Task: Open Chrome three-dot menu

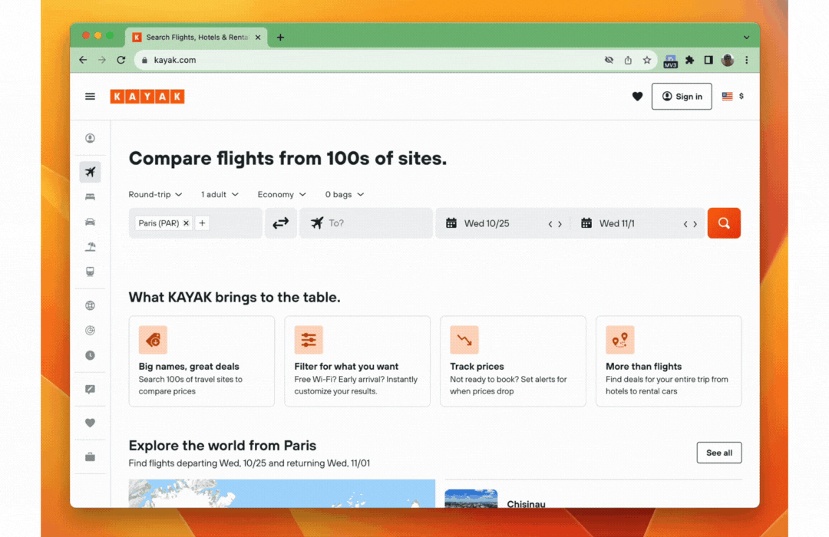Action: (x=747, y=60)
